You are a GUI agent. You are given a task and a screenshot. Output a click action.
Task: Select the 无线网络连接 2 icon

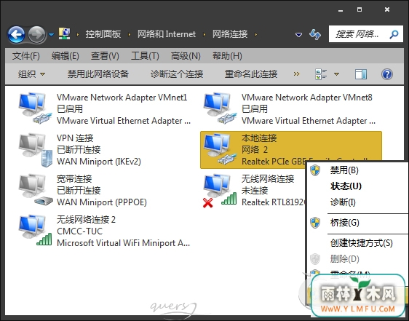coord(35,230)
